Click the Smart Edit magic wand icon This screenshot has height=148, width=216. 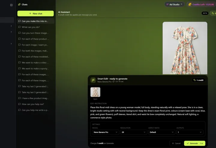coord(93,80)
